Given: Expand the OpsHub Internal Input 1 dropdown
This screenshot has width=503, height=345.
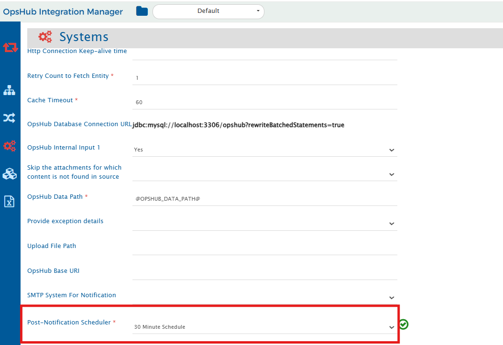Looking at the screenshot, I should [x=264, y=150].
